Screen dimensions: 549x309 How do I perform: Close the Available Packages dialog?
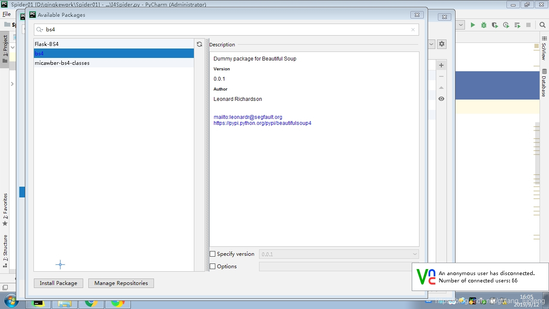[x=417, y=15]
